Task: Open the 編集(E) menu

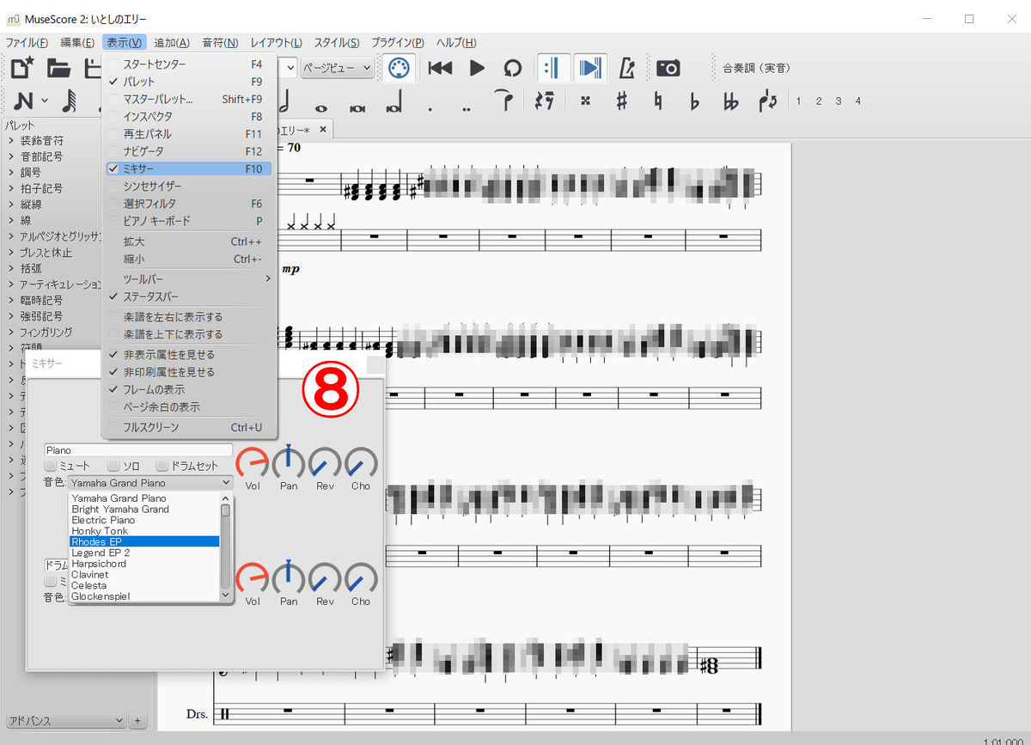Action: coord(77,43)
